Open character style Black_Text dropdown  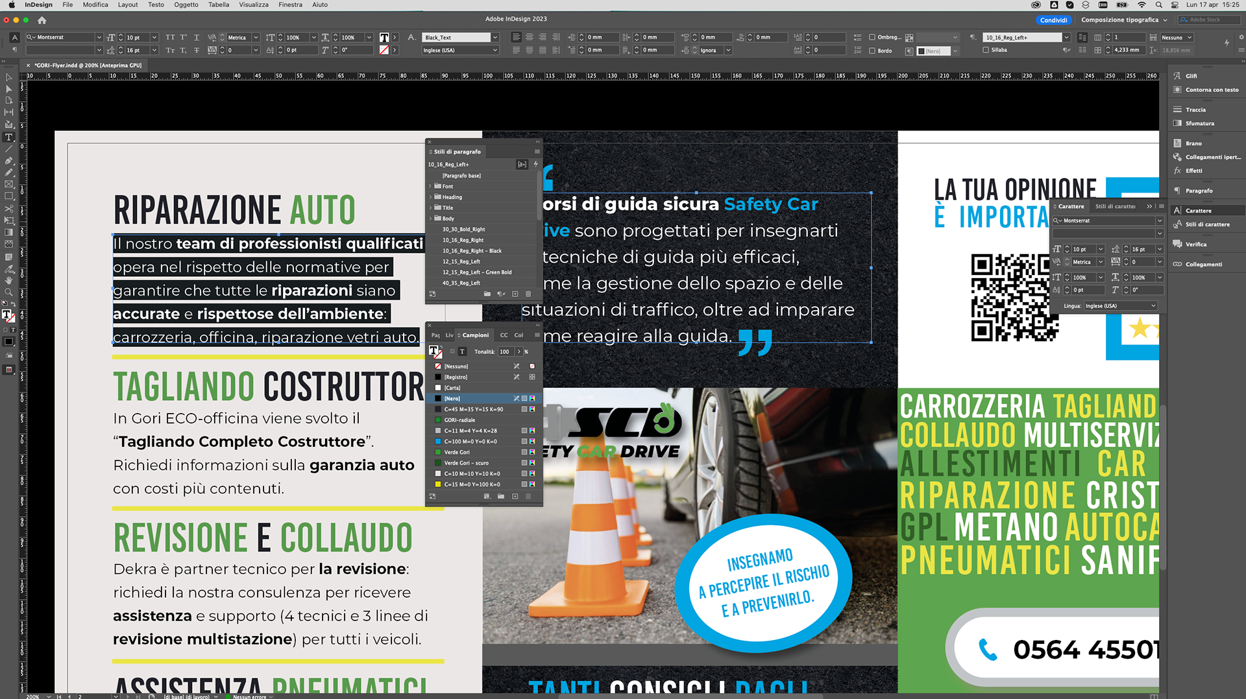point(495,38)
